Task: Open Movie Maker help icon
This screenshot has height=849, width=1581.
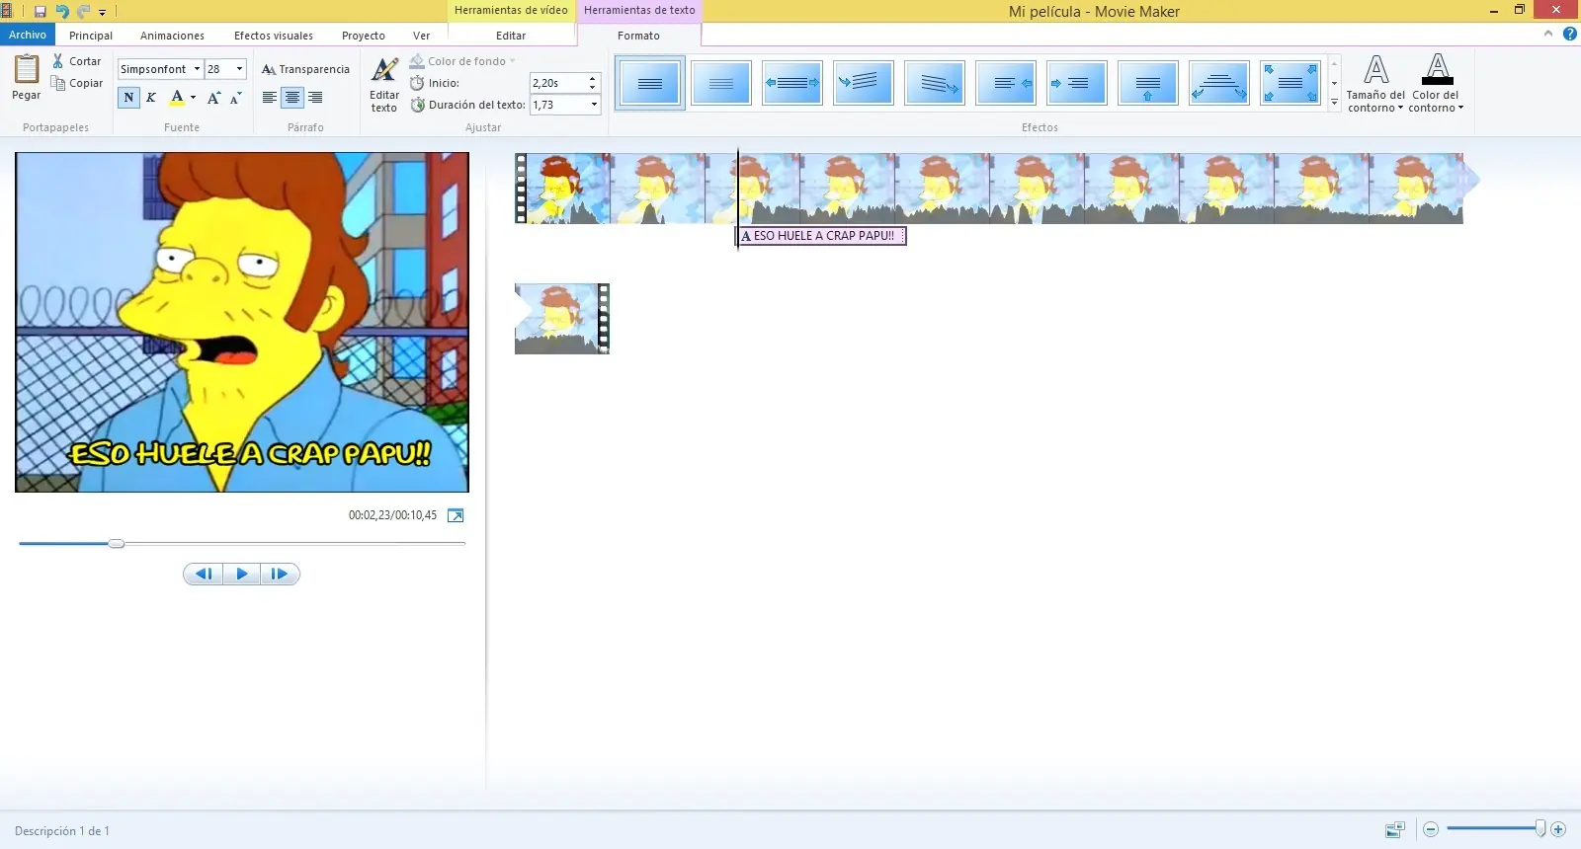Action: pos(1569,35)
